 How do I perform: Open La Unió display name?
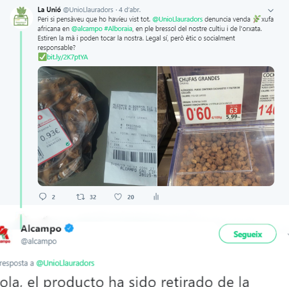pos(49,9)
